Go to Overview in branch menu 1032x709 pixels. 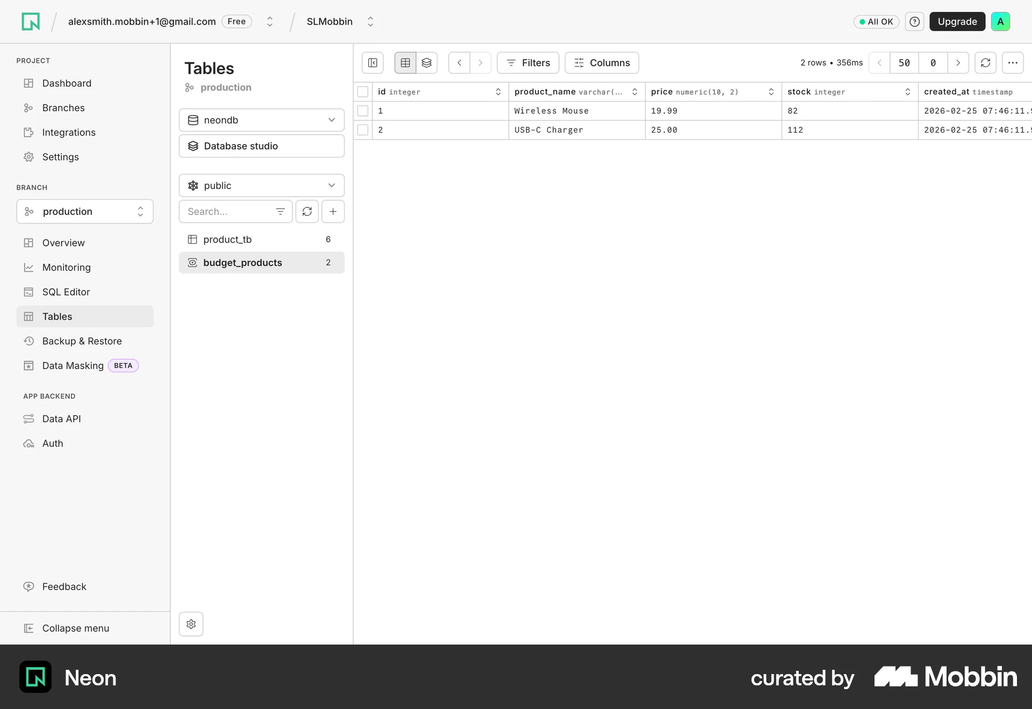click(x=85, y=243)
